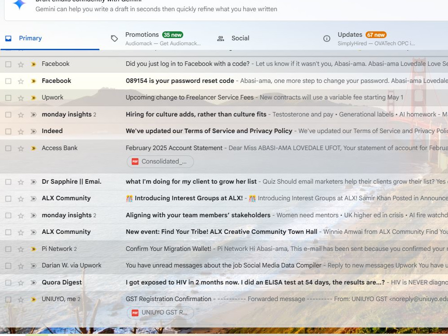Viewport: 448px width, 336px height.
Task: Click sender name 'Pi Network'
Action: pos(57,249)
